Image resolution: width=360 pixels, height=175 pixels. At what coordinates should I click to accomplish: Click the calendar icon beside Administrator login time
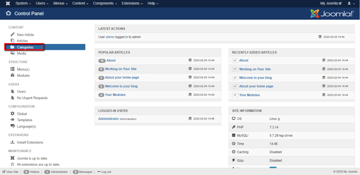click(190, 118)
